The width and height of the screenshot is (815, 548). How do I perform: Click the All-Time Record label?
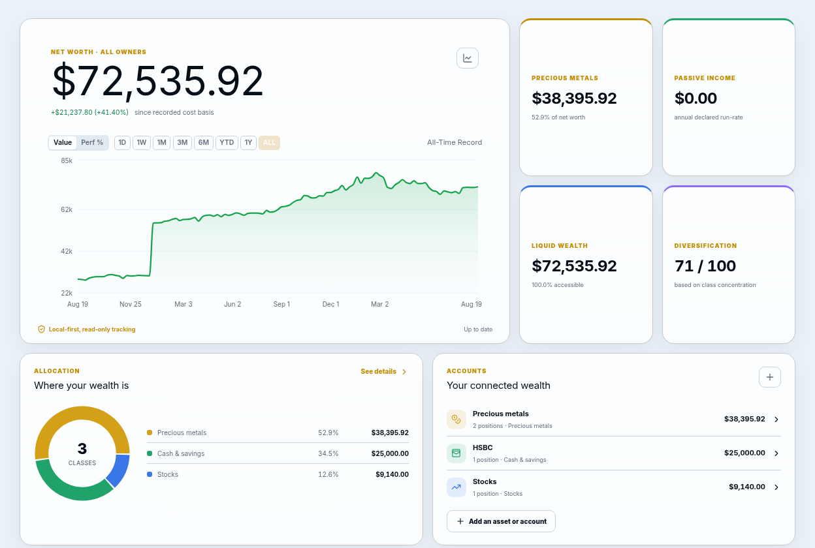click(455, 142)
